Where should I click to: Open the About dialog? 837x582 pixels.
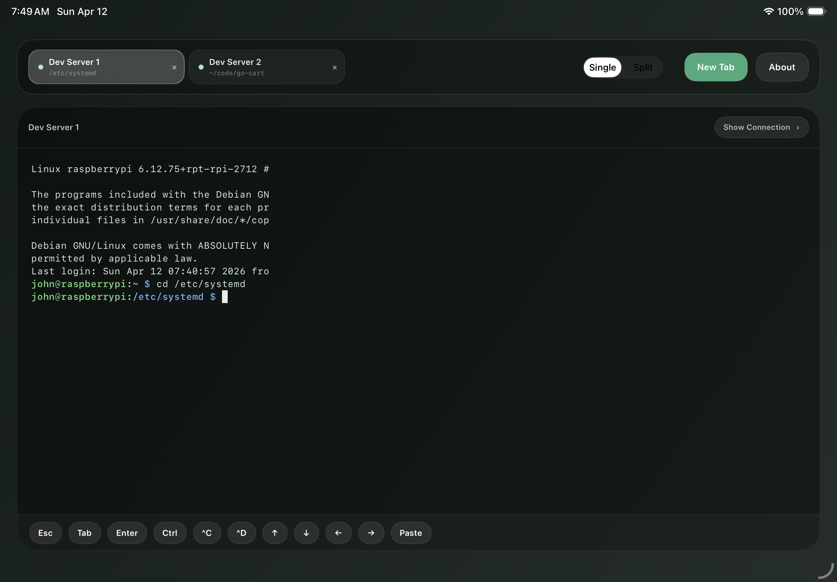coord(782,67)
